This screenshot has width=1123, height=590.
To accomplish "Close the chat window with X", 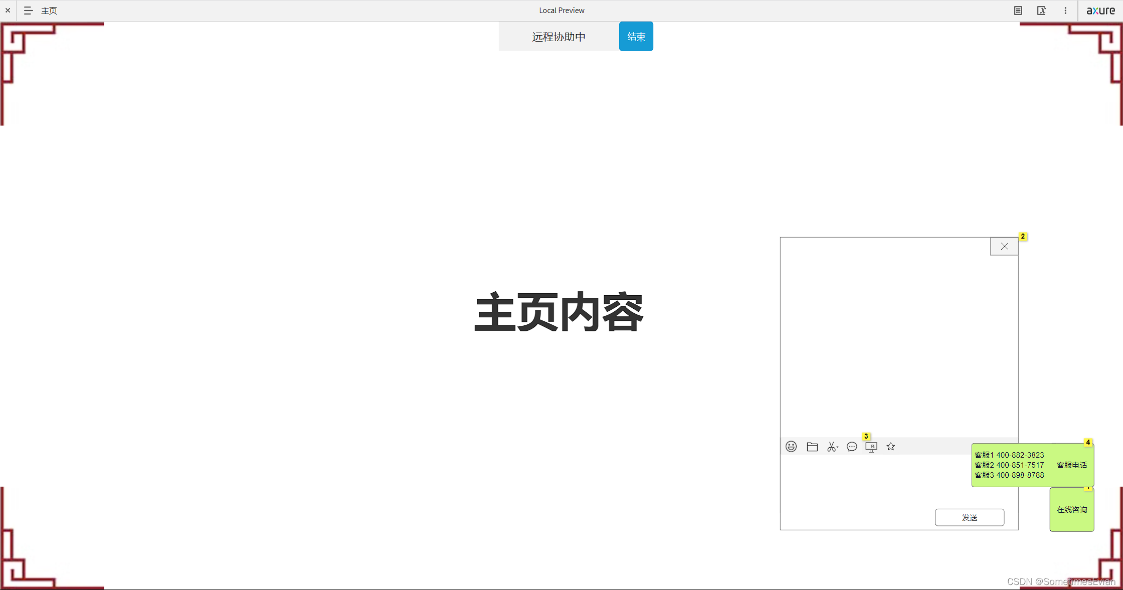I will (1004, 246).
